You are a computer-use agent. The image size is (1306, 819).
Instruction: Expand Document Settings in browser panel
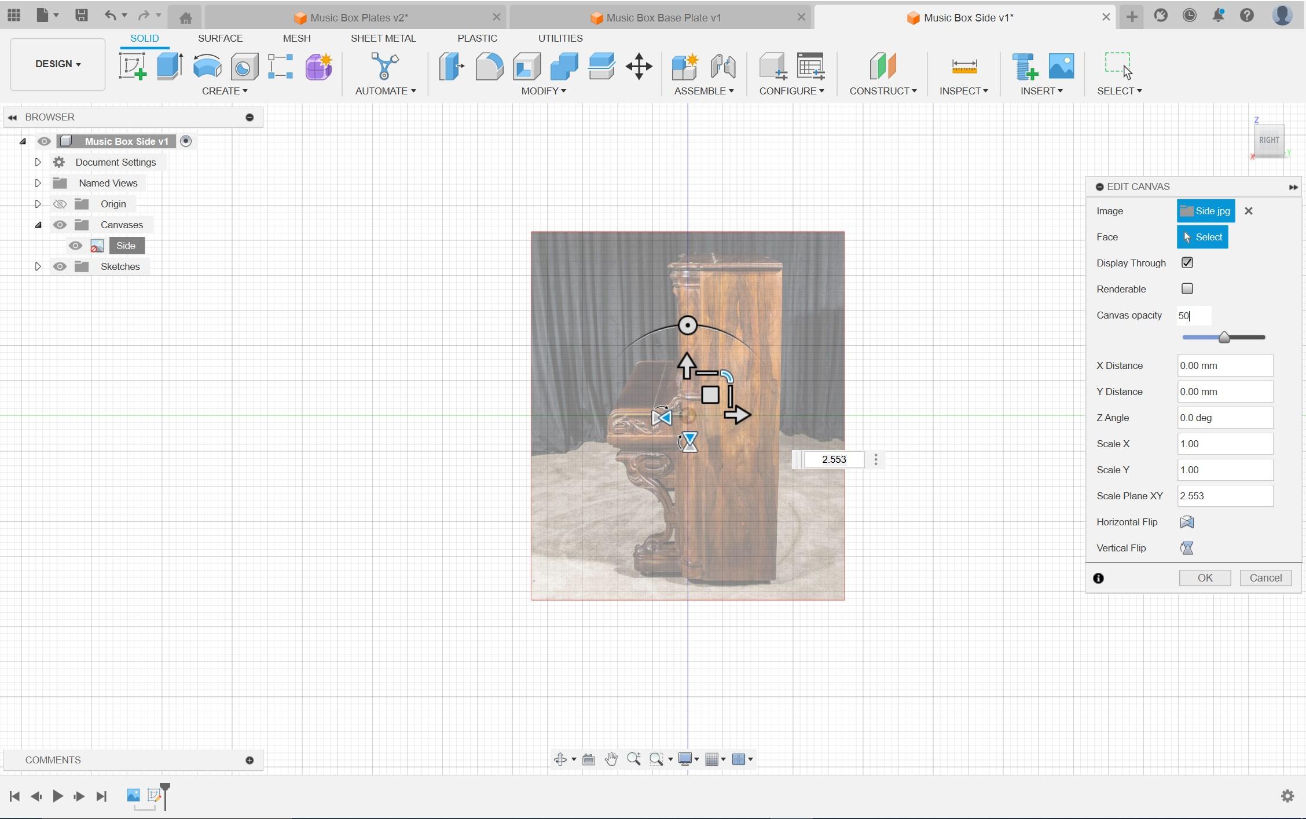click(38, 162)
